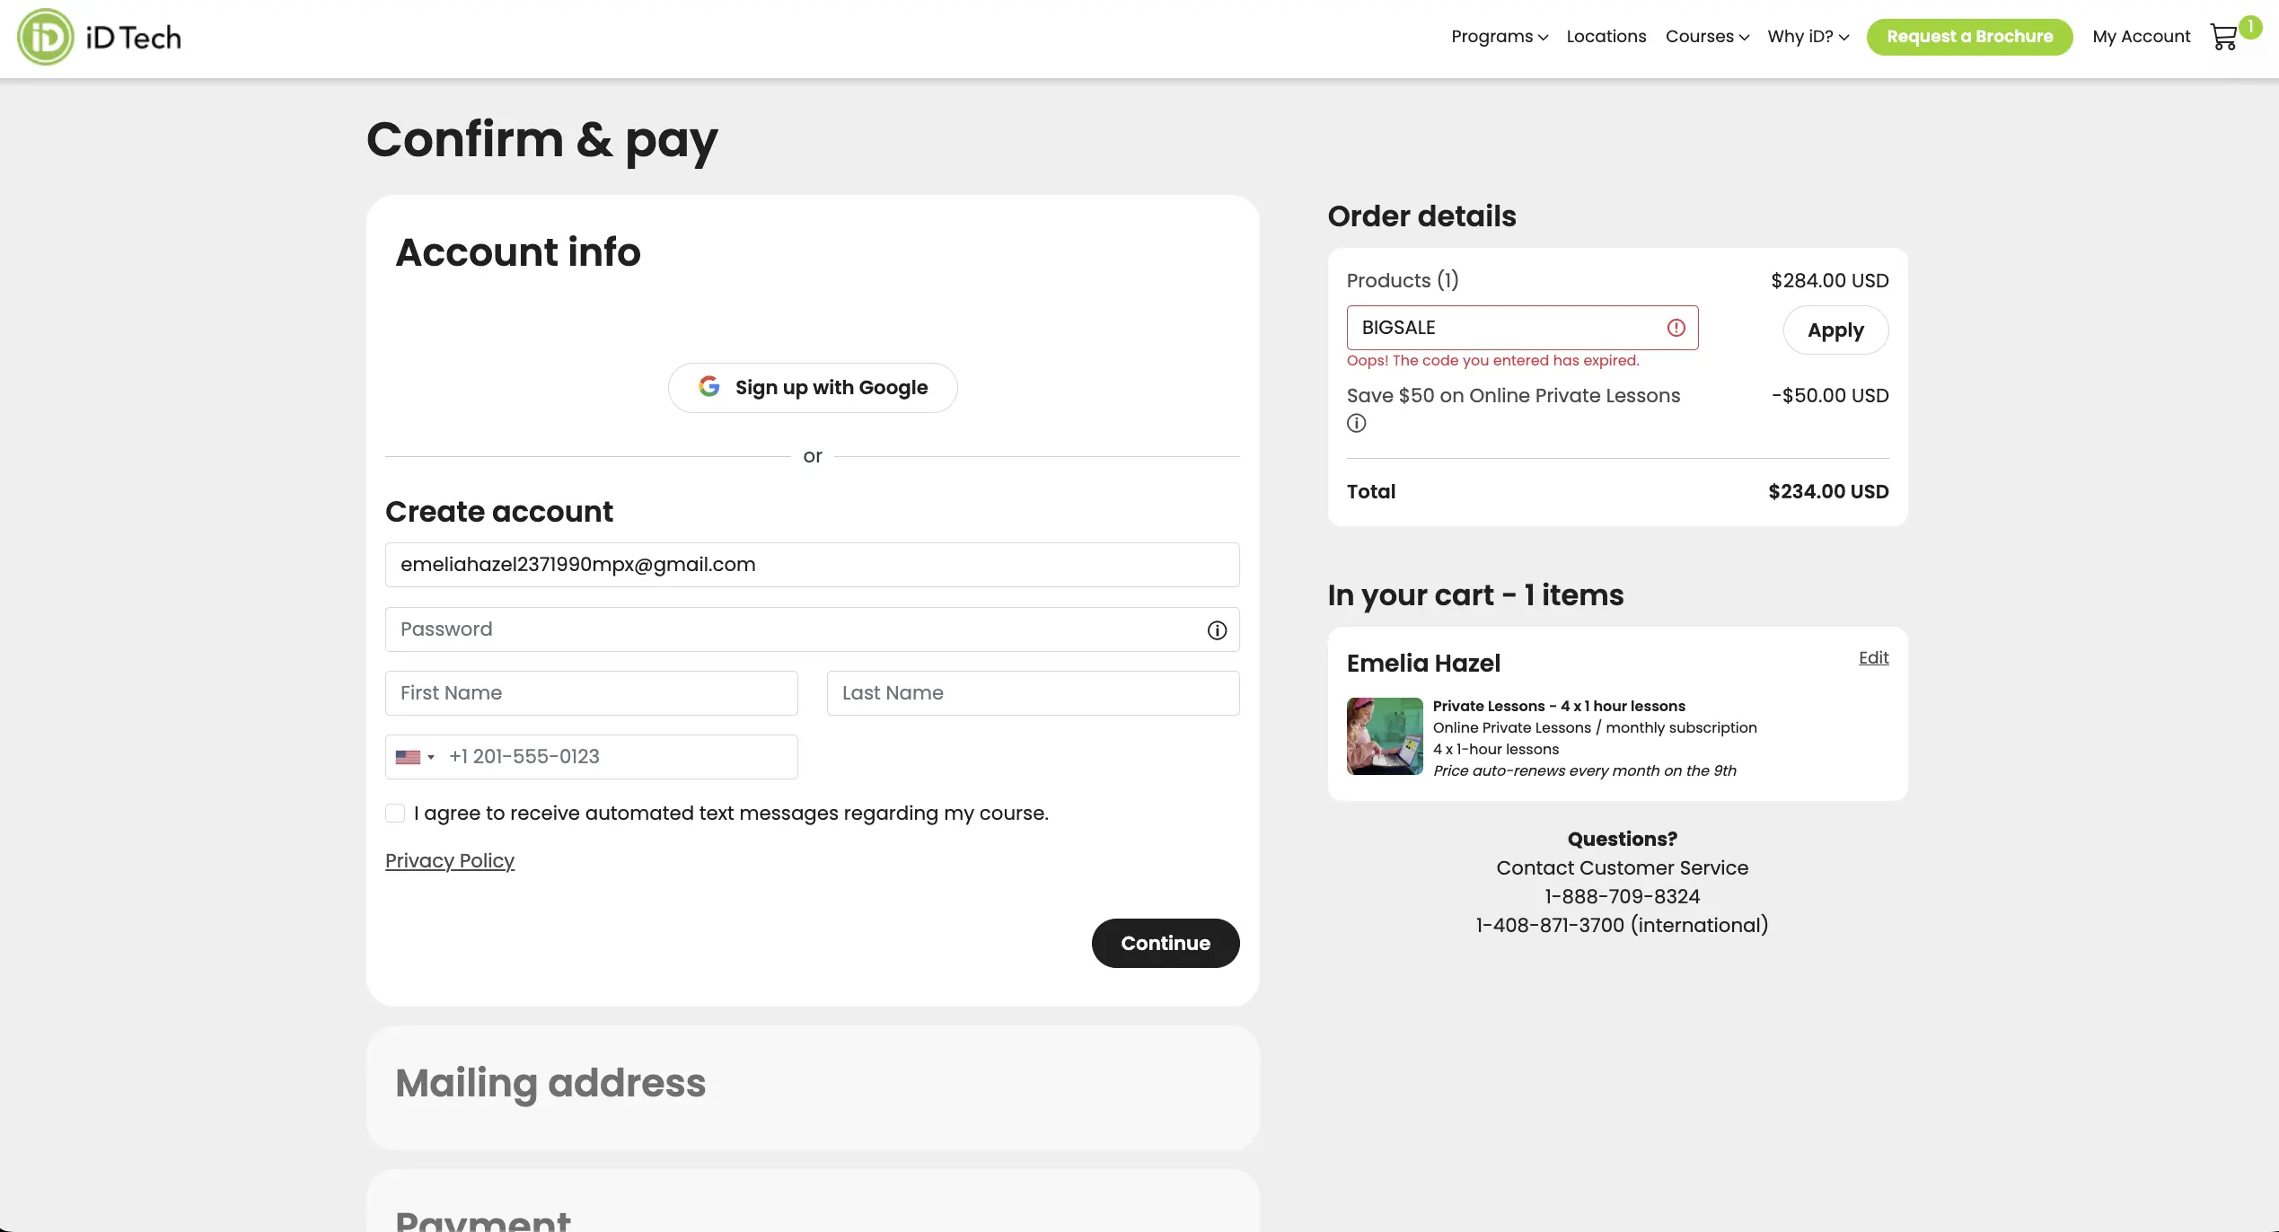Open My Account menu item
2279x1232 pixels.
2141,37
